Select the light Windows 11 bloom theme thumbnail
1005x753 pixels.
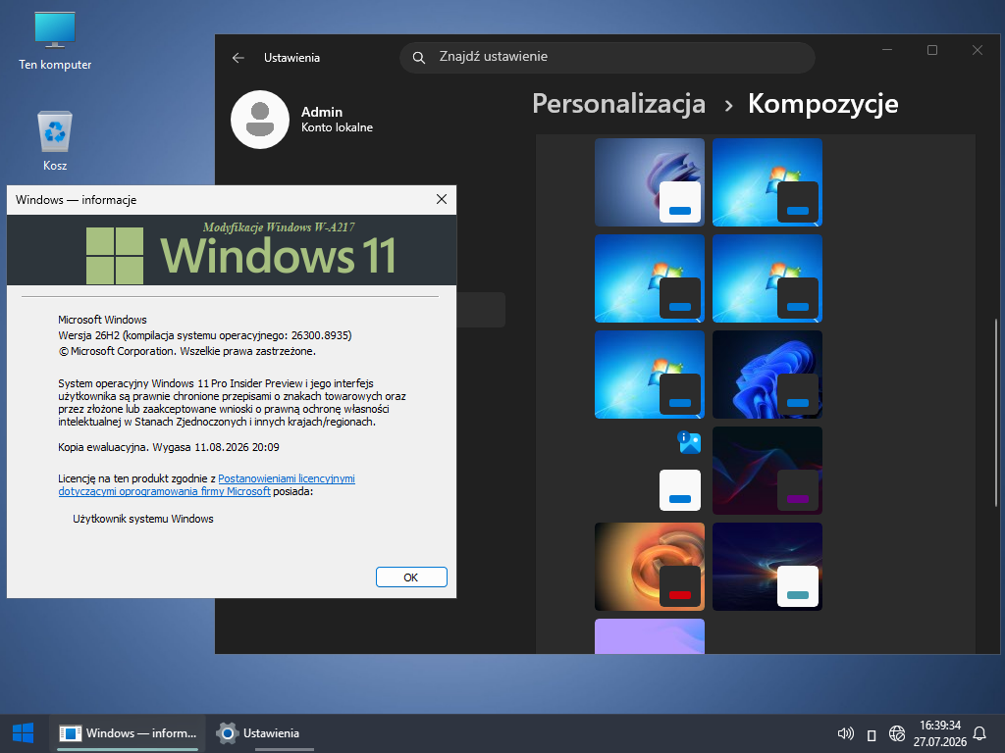[x=650, y=182]
